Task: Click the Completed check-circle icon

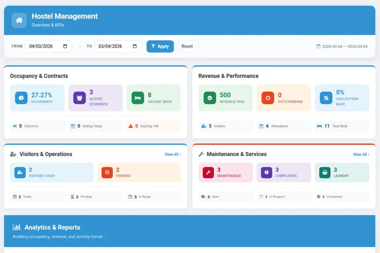Action: pyautogui.click(x=318, y=197)
